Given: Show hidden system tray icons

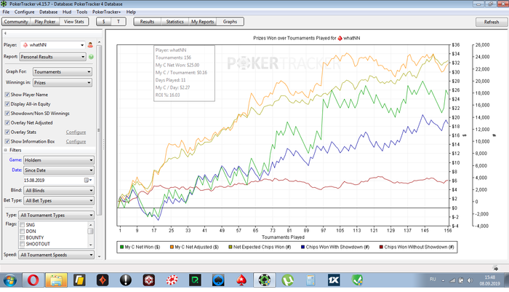Looking at the screenshot, I should tap(443, 280).
